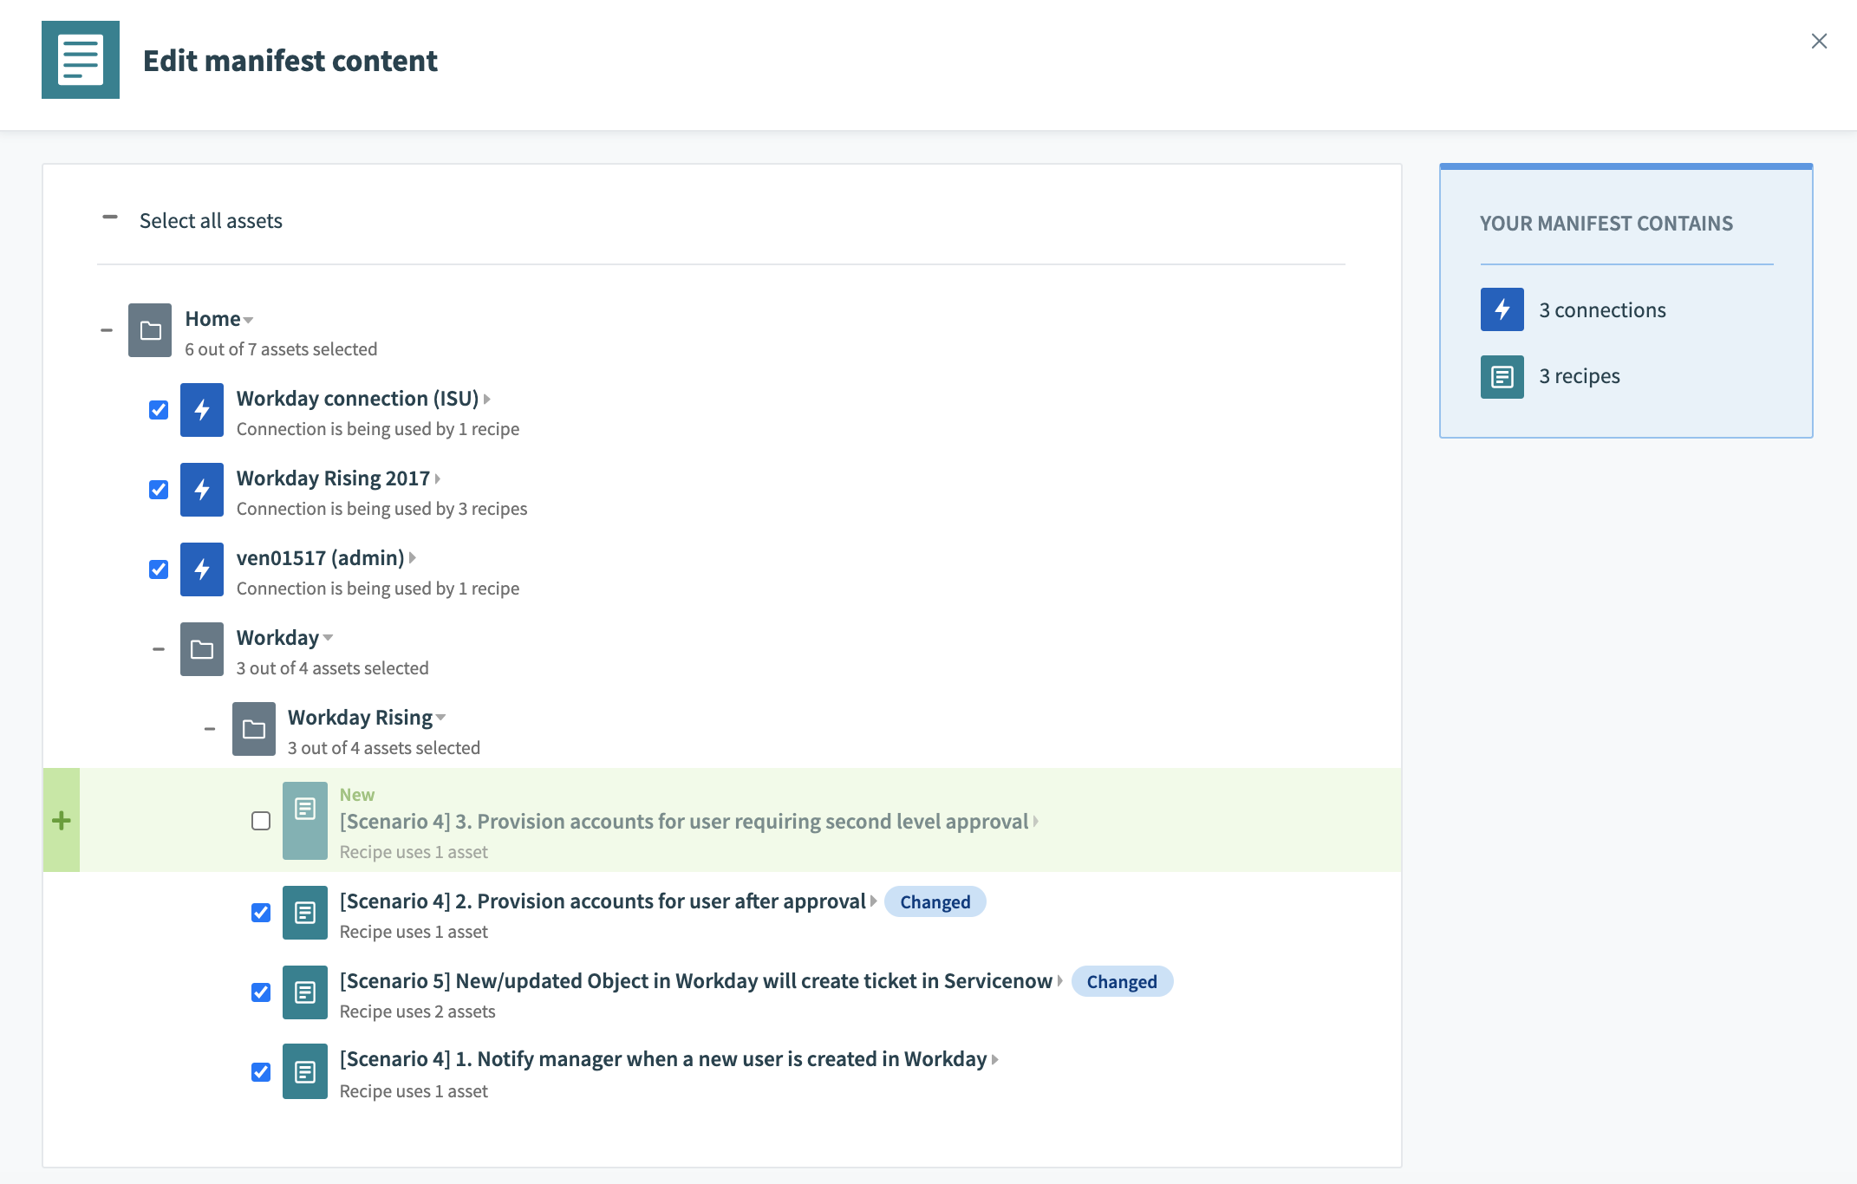1857x1184 pixels.
Task: Uncheck Scenario 4 provision accounts after approval recipe
Action: pyautogui.click(x=263, y=912)
